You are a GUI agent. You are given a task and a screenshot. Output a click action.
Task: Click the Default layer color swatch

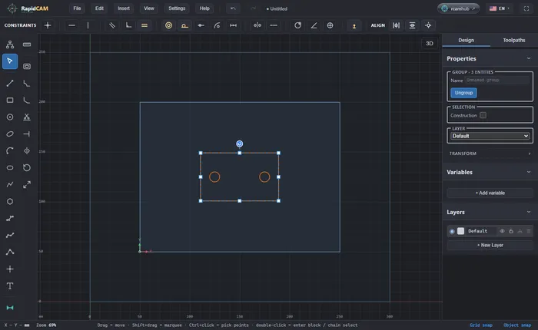460,231
